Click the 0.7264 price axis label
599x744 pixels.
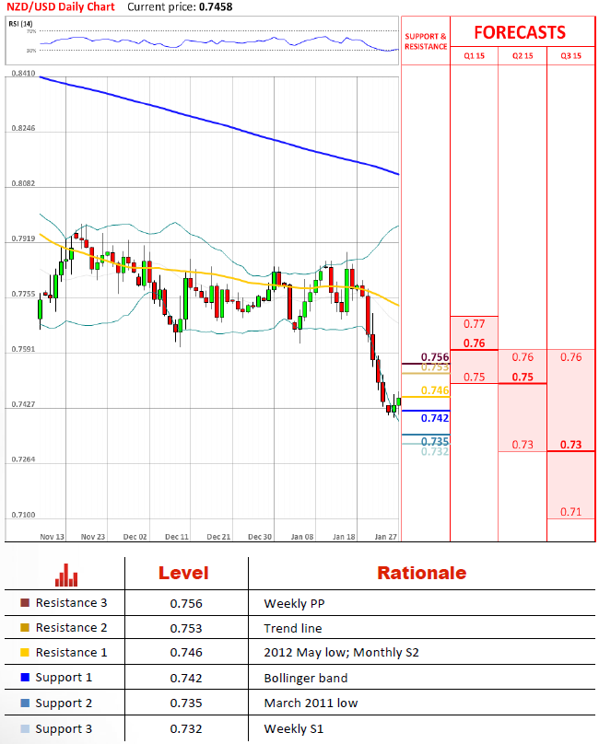pos(23,459)
